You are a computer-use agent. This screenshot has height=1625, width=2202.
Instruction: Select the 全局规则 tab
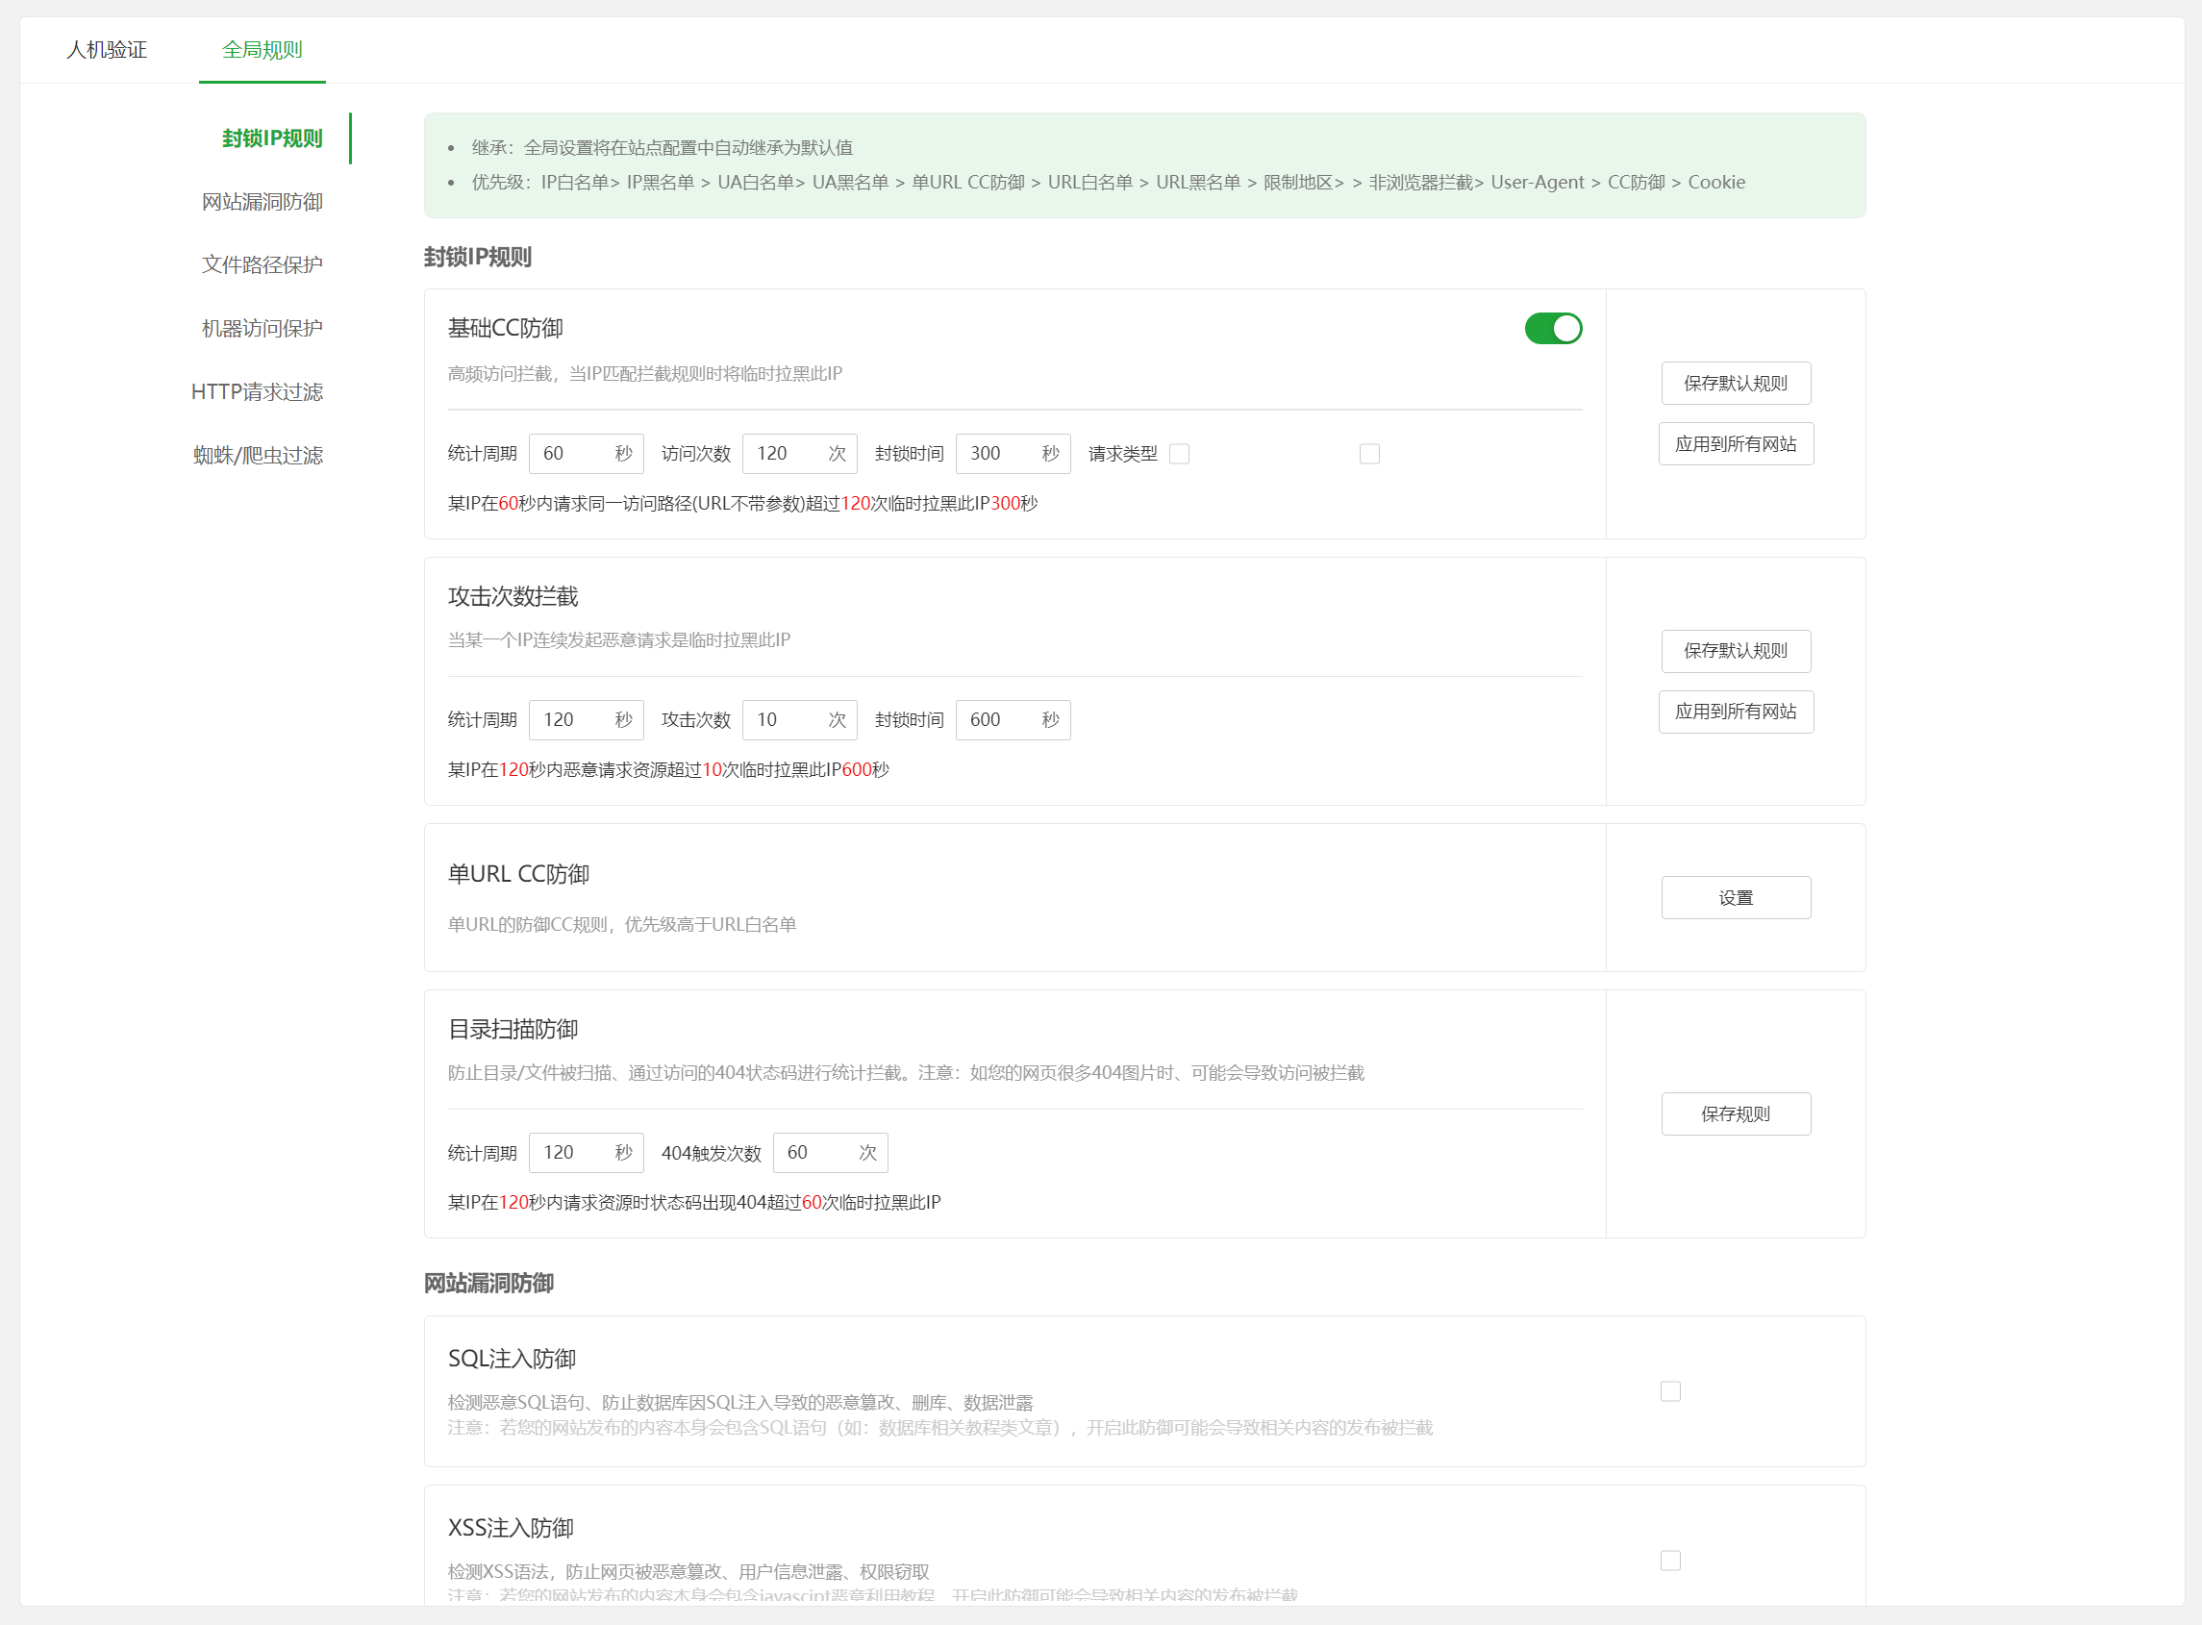tap(262, 49)
